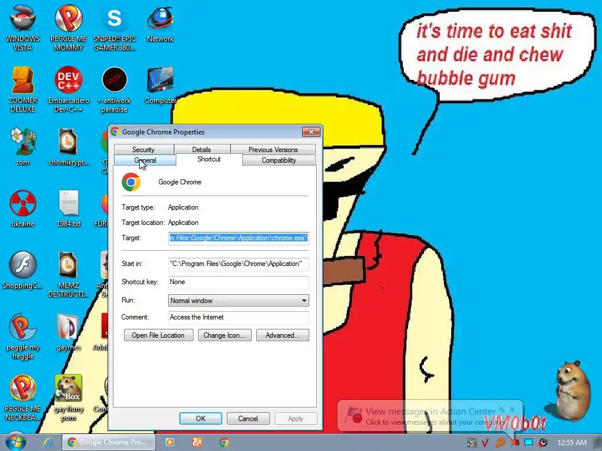Click the Apply button

(x=296, y=418)
